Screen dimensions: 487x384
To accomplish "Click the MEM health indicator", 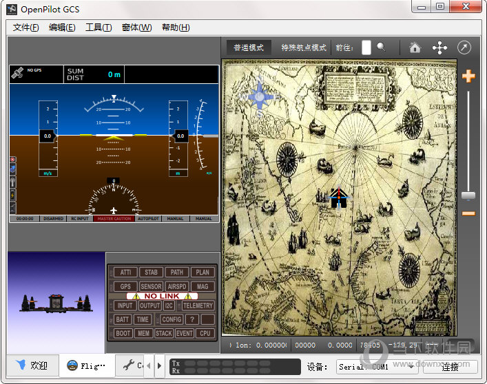I will coord(143,334).
